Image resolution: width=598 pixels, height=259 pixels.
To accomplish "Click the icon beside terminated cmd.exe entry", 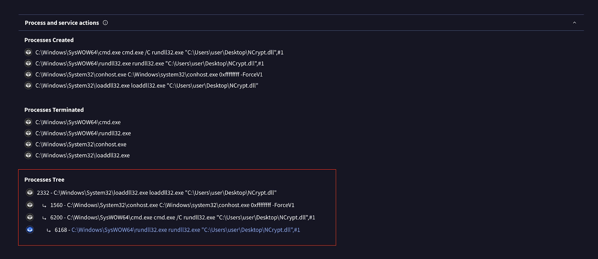I will [28, 122].
